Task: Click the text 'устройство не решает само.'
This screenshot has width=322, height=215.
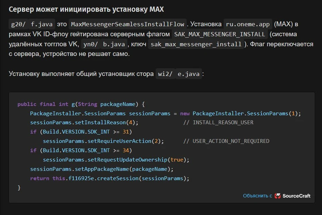Action: tap(86, 54)
